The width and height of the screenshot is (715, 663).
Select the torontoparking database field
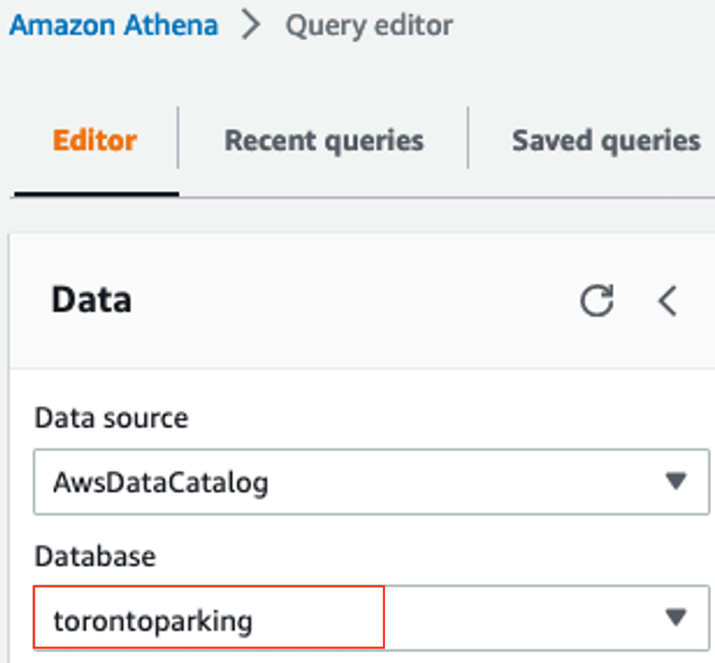click(209, 620)
